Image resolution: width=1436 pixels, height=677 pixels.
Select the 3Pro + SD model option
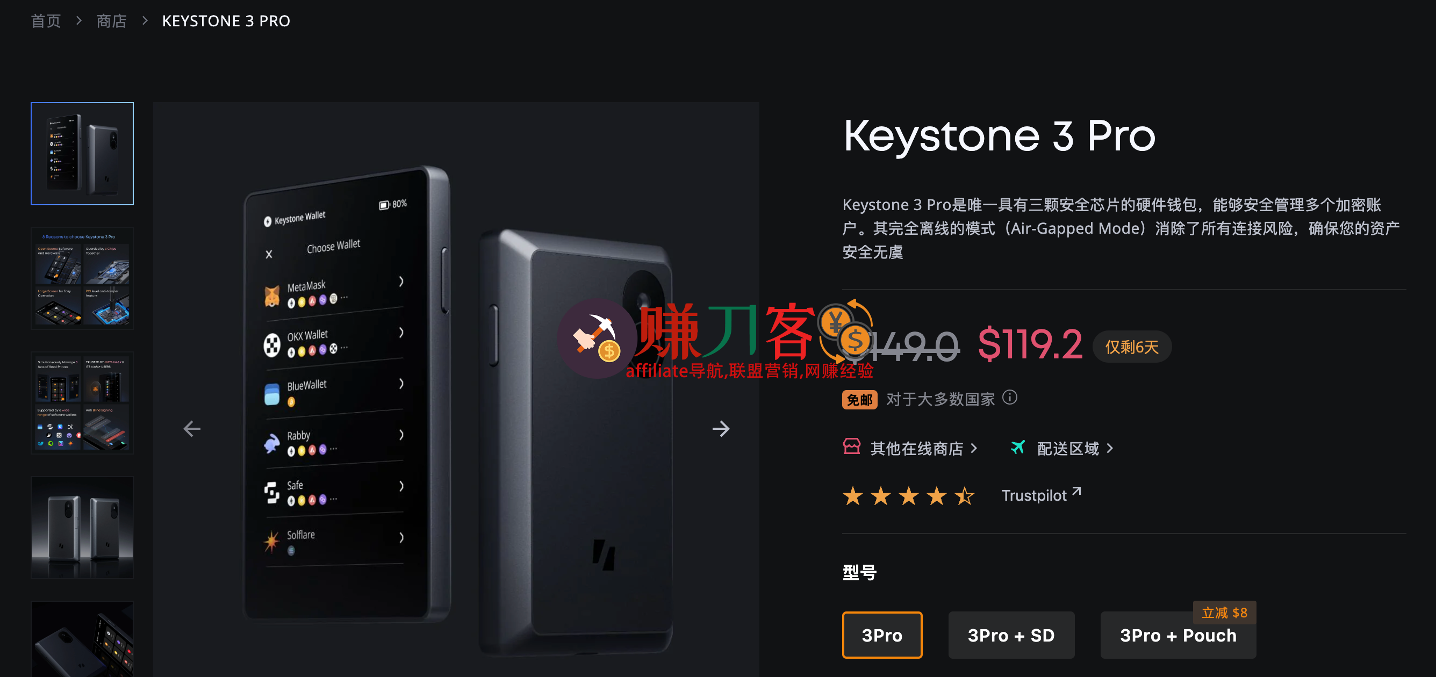click(1011, 635)
